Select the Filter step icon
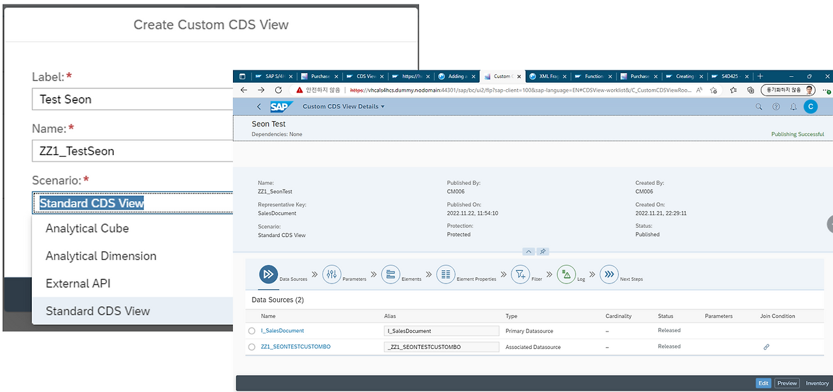833x392 pixels. click(521, 274)
